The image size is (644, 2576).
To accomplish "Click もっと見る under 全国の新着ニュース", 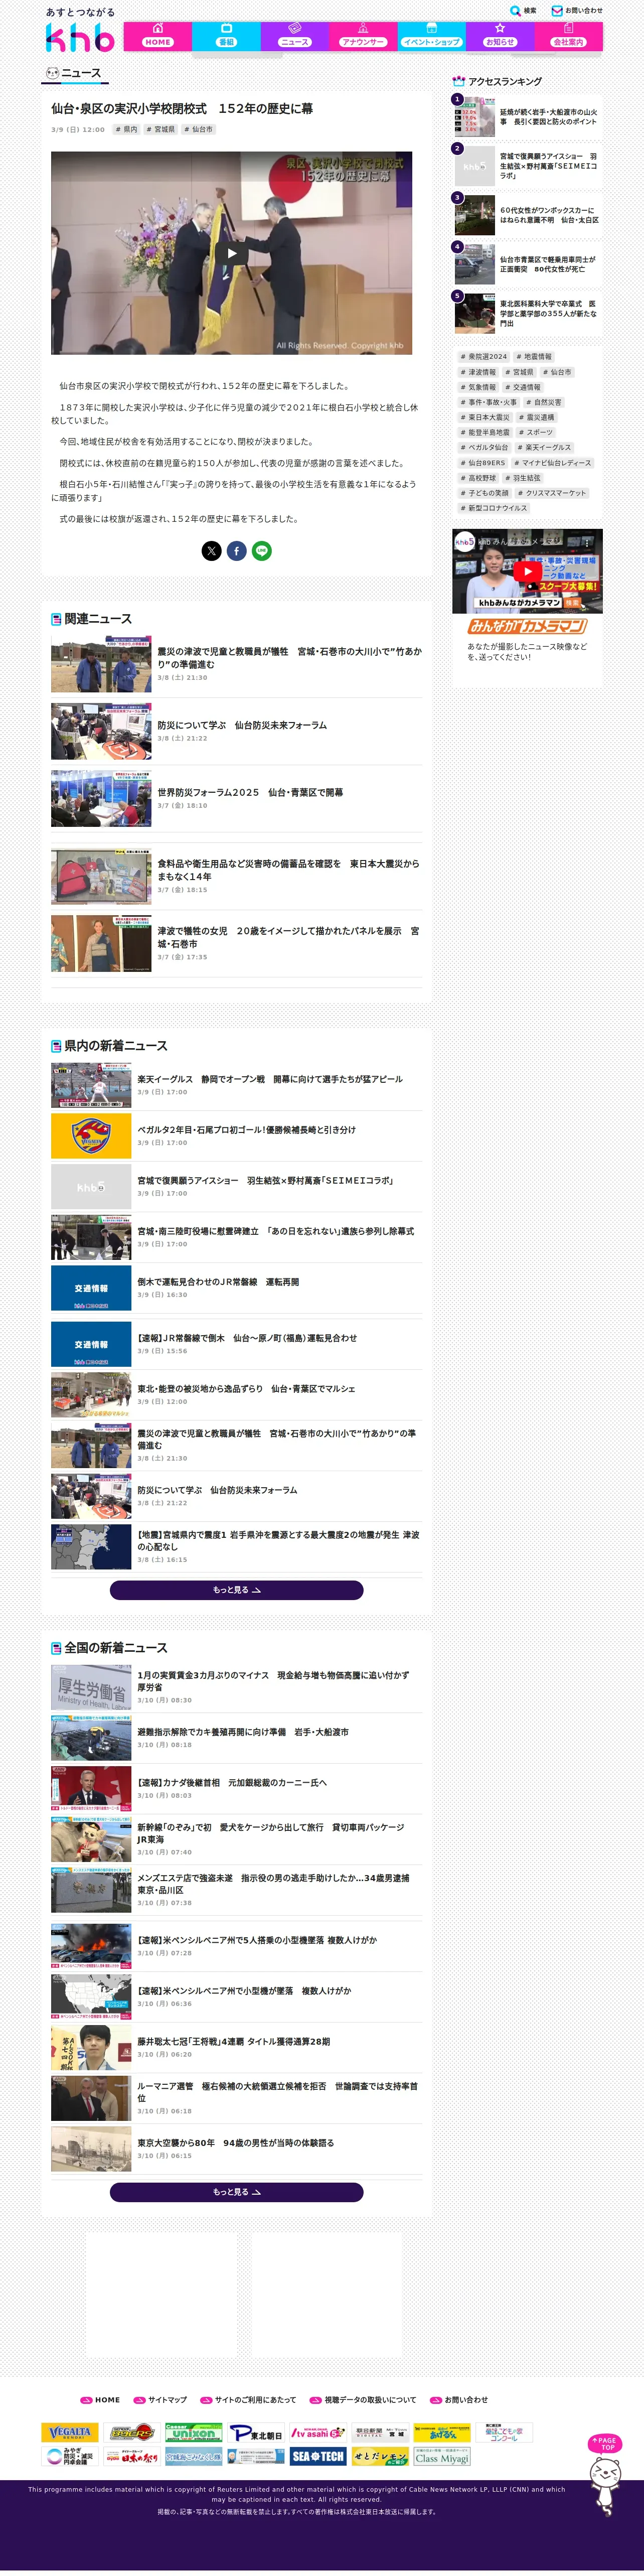I will [x=236, y=2192].
